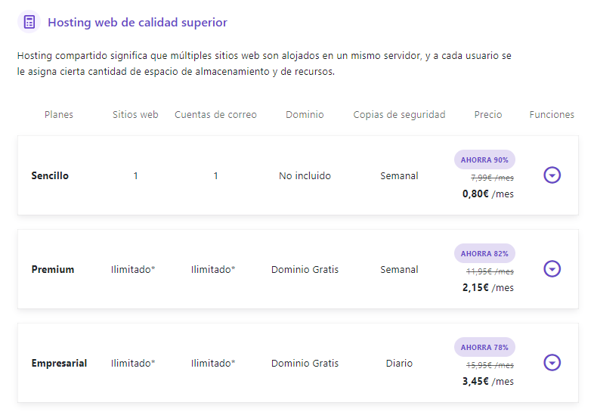This screenshot has height=412, width=594.
Task: Expand the Empresarial plan features
Action: [552, 363]
